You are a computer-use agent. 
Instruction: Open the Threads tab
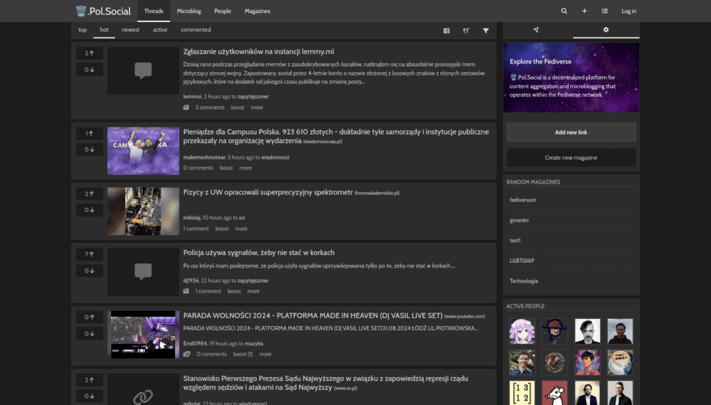[153, 11]
